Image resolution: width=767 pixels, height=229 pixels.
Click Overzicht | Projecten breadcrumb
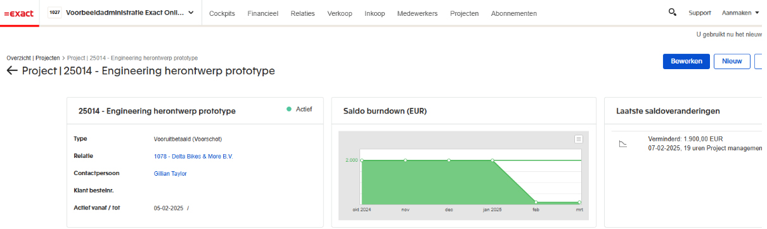[x=33, y=58]
